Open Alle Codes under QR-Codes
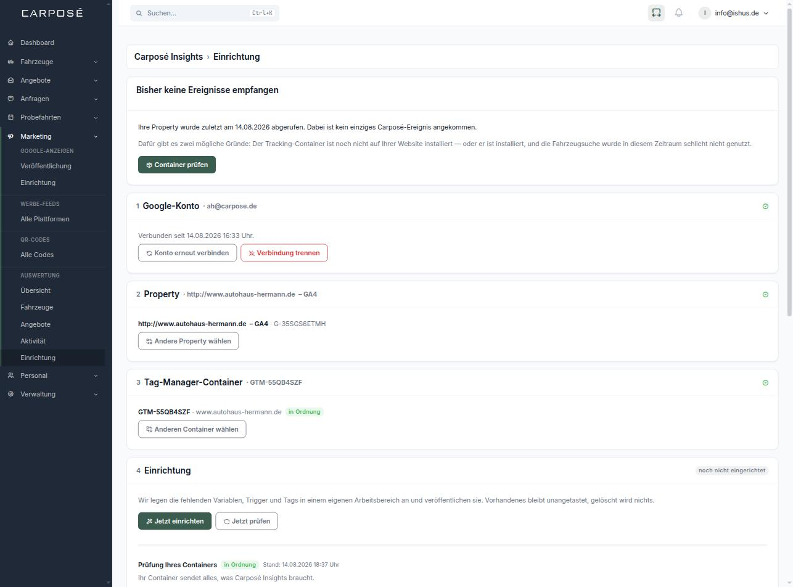 37,255
